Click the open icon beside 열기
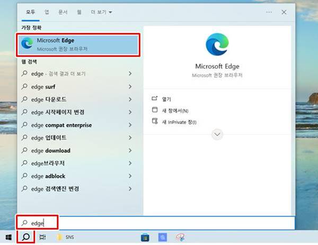 (155, 98)
